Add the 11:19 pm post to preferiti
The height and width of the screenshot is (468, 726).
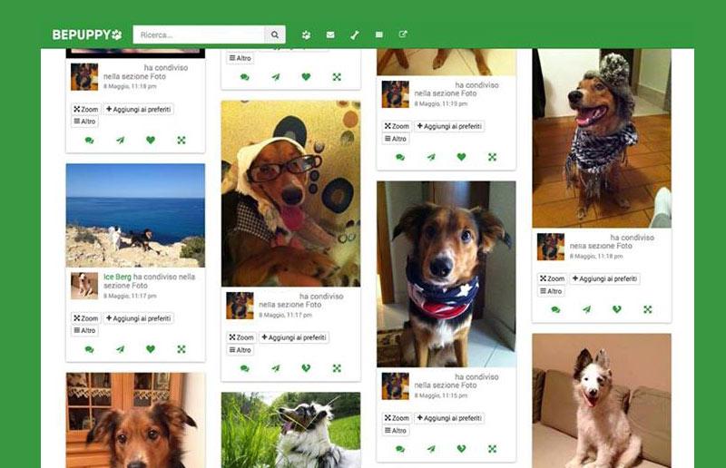tap(449, 126)
